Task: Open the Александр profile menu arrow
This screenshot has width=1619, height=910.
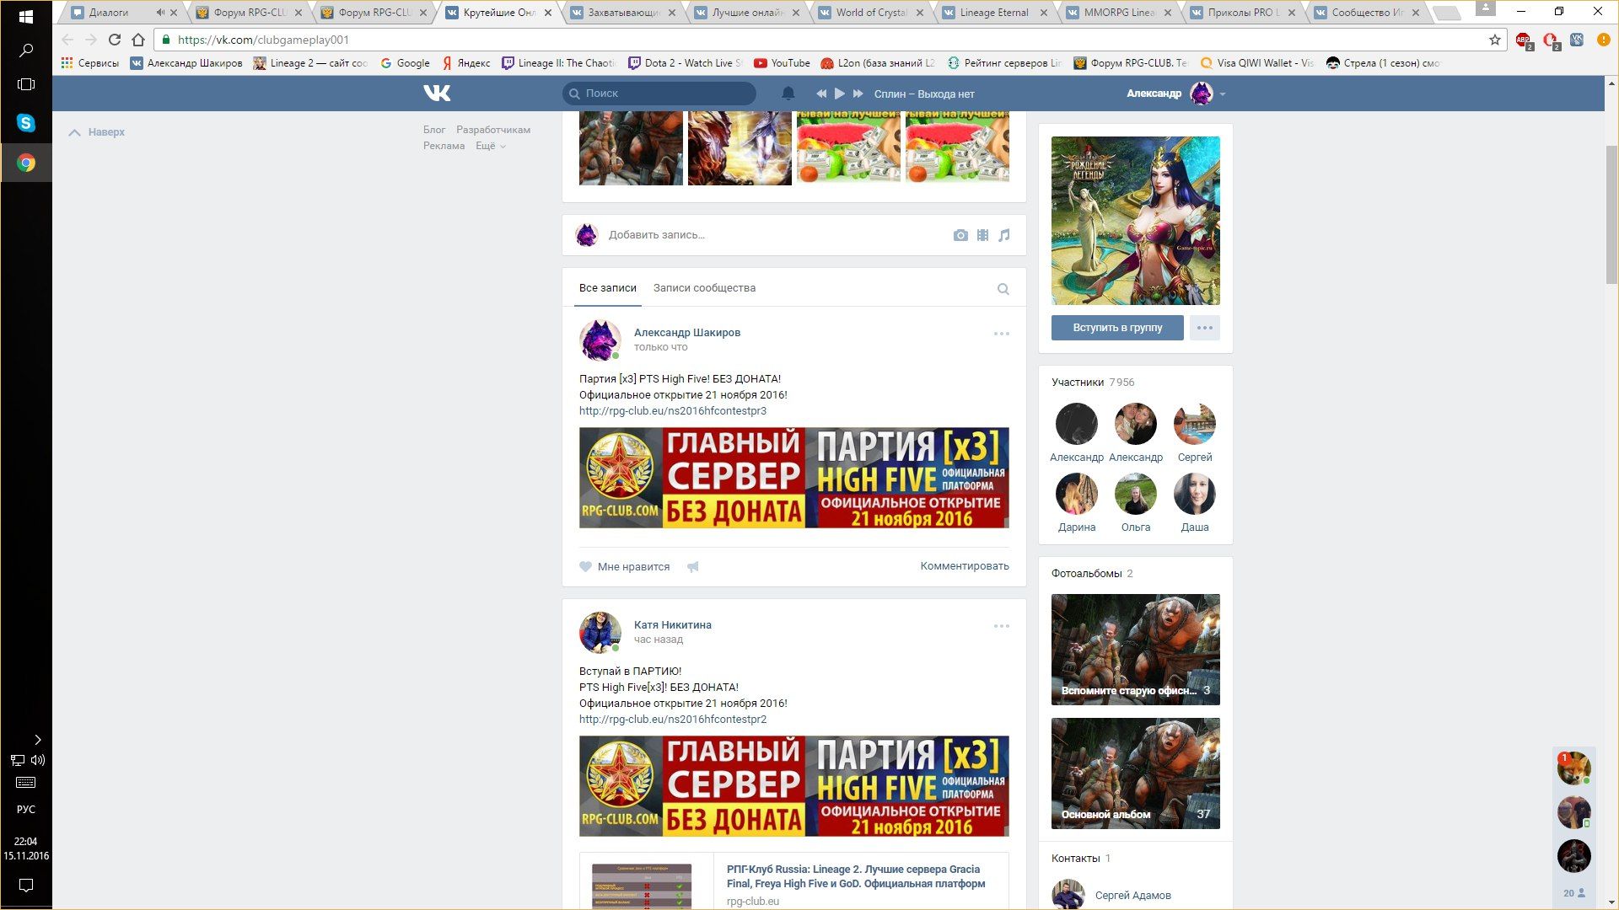Action: pos(1222,94)
